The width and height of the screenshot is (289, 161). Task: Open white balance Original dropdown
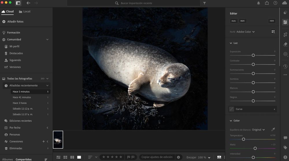pyautogui.click(x=258, y=130)
